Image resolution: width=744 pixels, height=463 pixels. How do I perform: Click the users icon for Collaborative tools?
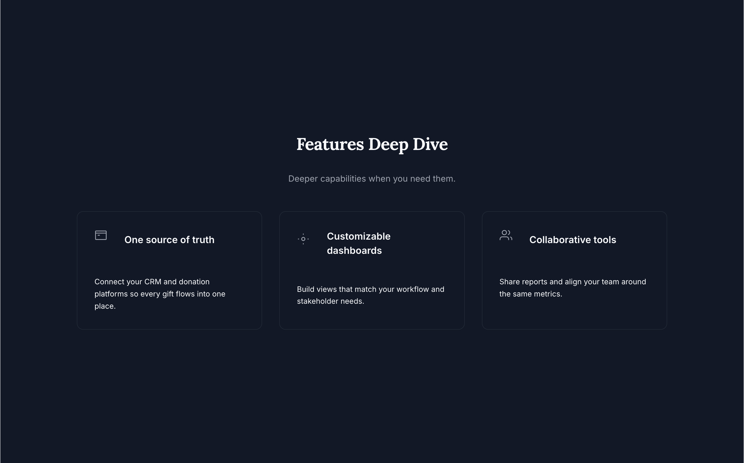pos(505,235)
